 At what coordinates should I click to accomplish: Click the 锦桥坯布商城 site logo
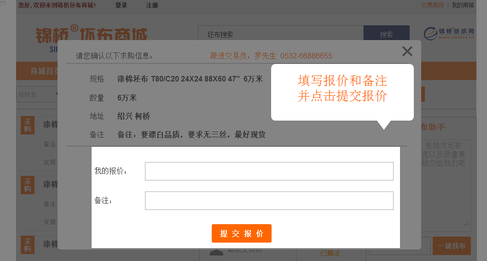click(92, 34)
